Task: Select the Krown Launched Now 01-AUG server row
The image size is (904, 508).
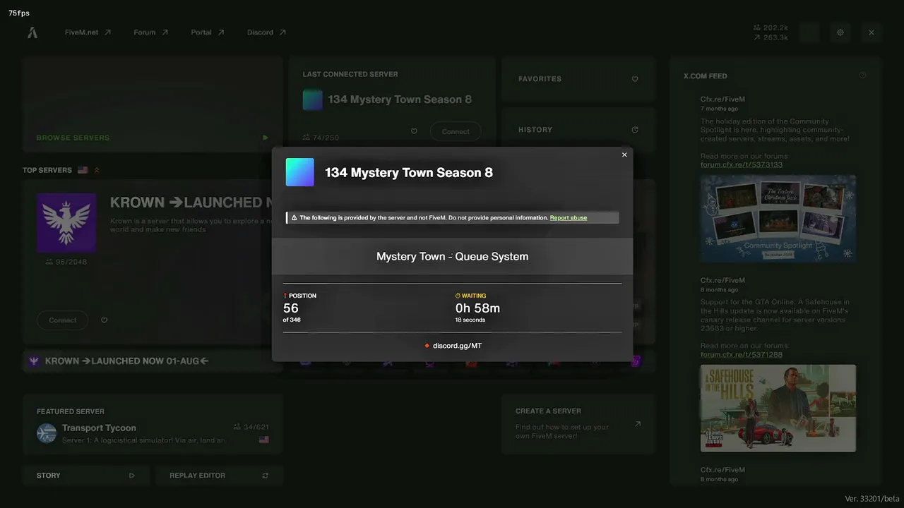Action: pyautogui.click(x=152, y=361)
